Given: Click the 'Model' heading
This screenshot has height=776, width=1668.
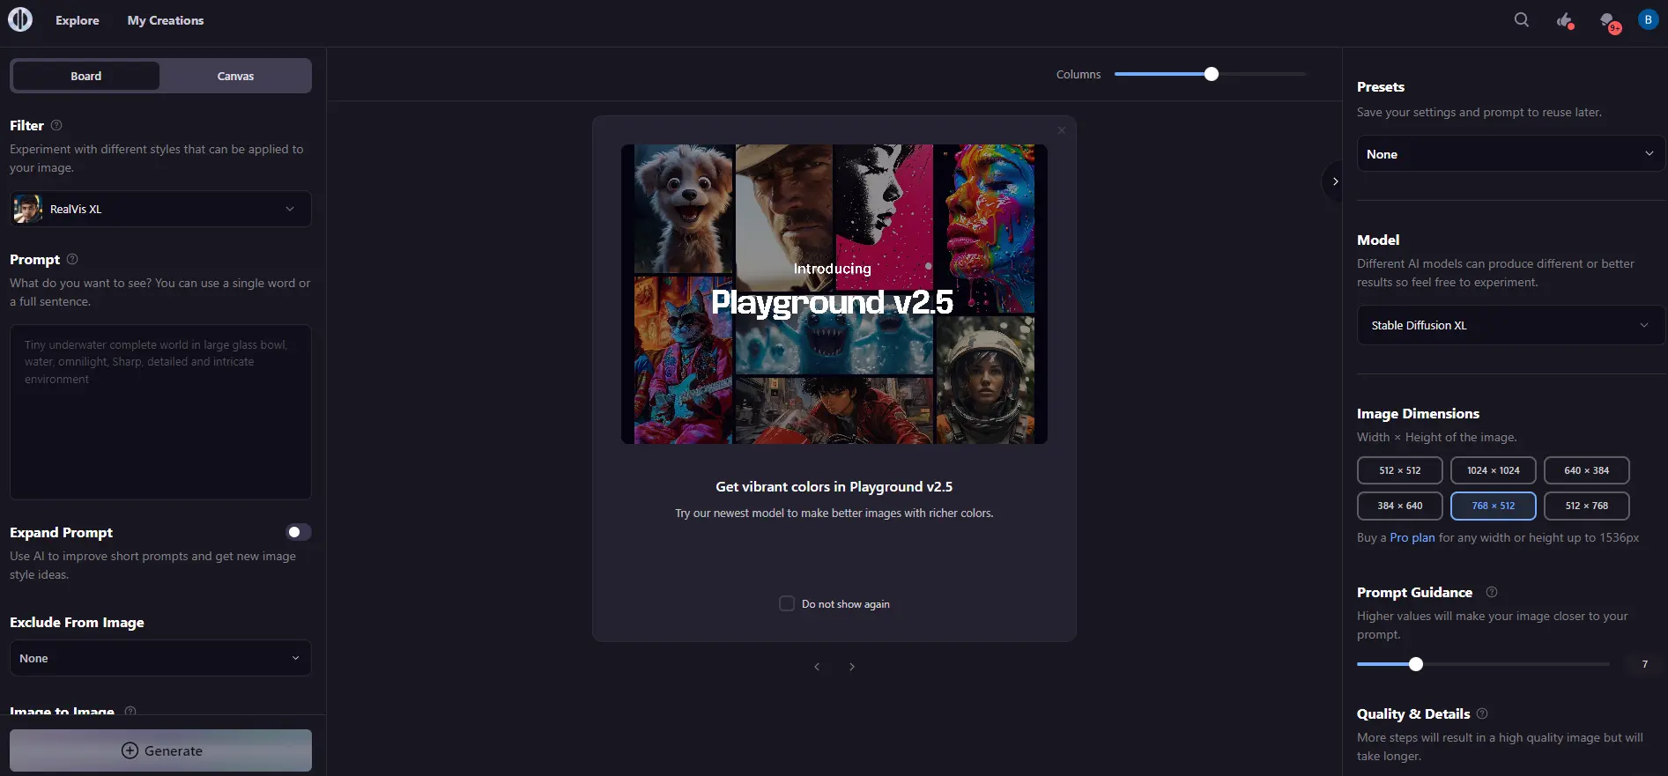Looking at the screenshot, I should pos(1378,240).
